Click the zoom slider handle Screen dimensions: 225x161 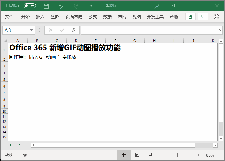[x=177, y=155]
